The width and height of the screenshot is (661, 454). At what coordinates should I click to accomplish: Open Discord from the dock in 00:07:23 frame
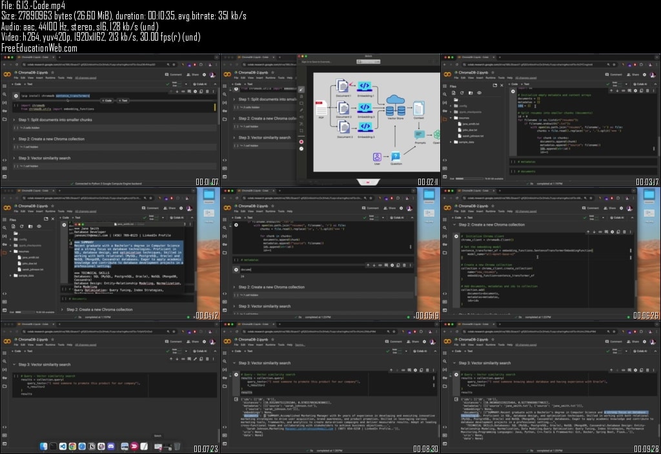pos(110,446)
